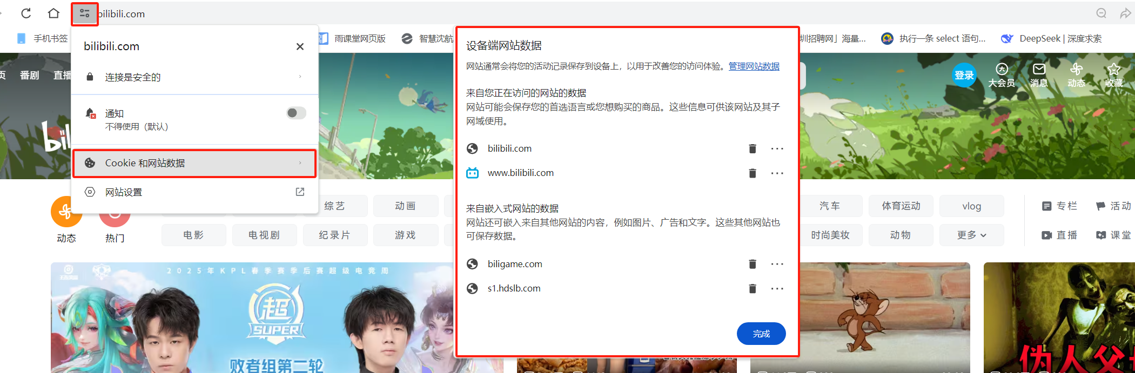Click biligame.com entry text
Screen dimensions: 1135x373
[515, 264]
